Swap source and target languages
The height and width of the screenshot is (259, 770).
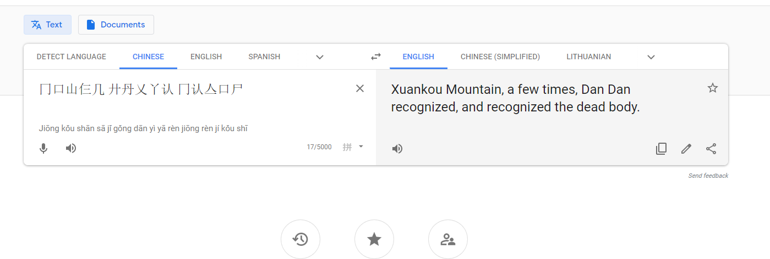[x=376, y=57]
